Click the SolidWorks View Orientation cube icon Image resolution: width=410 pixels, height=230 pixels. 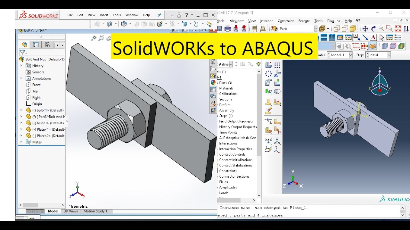click(x=124, y=24)
